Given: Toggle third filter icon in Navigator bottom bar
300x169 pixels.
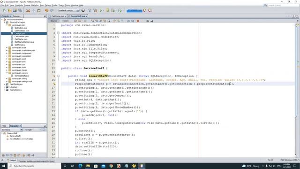Looking at the screenshot, I should [x=11, y=155].
